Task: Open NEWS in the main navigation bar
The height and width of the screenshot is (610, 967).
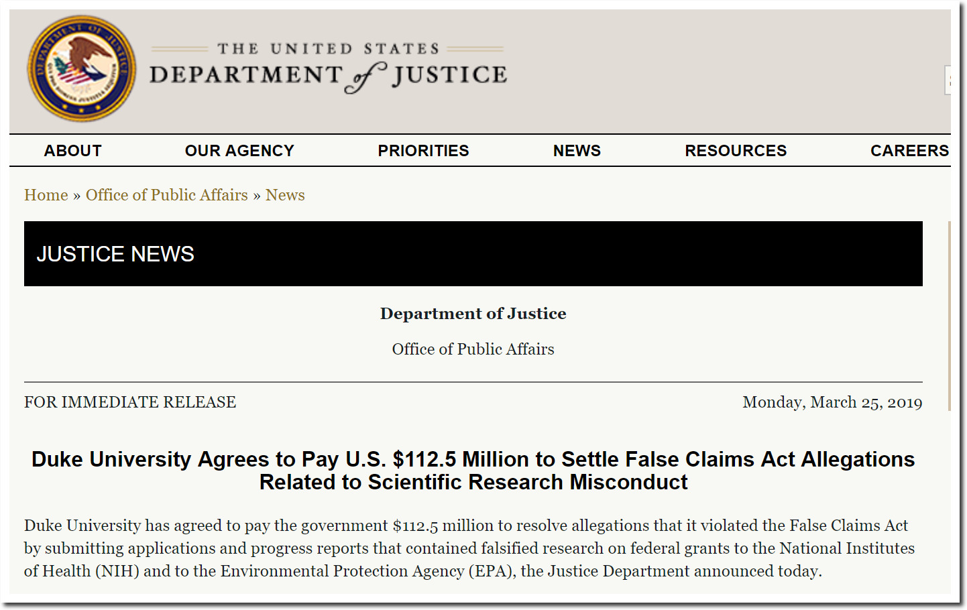Action: 577,151
